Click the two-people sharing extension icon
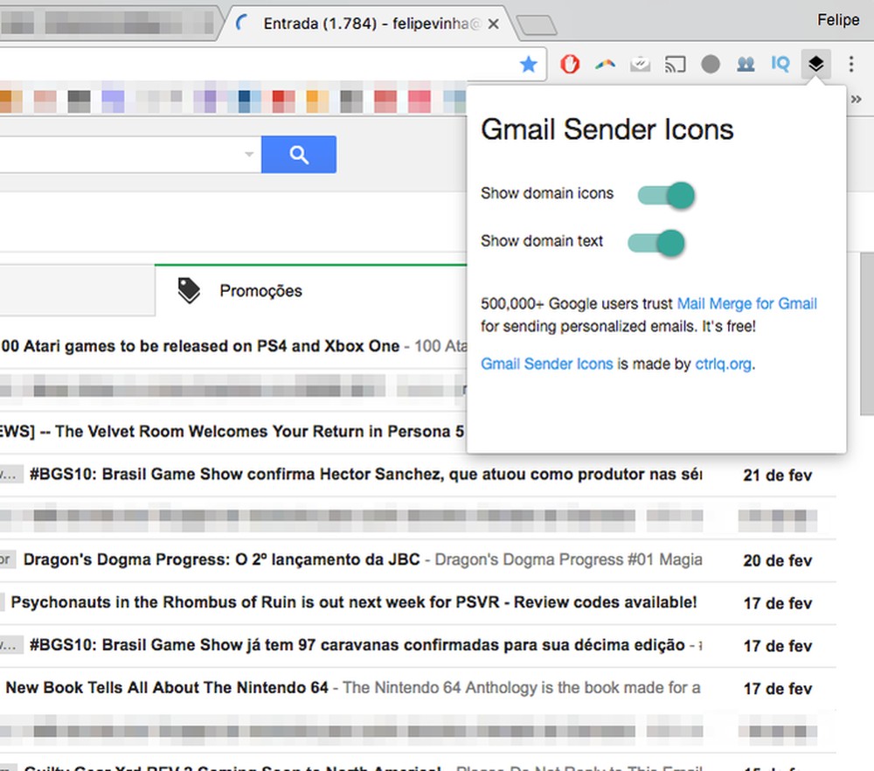This screenshot has height=771, width=874. (x=746, y=63)
